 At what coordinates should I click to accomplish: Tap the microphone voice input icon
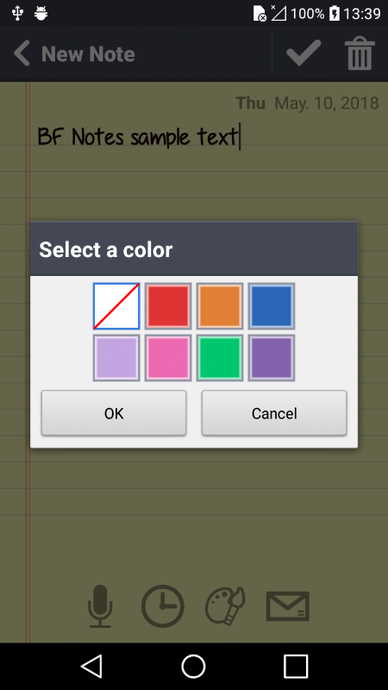click(x=100, y=605)
